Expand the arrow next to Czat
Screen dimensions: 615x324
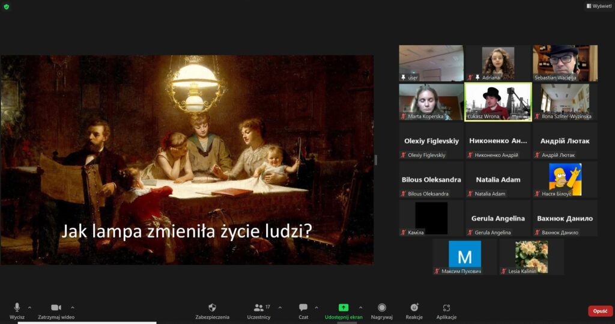point(317,307)
